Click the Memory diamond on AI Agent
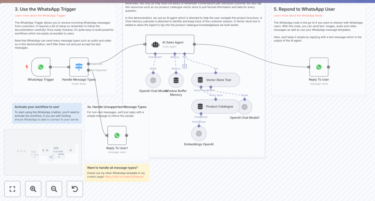This screenshot has width=375, height=201. click(175, 54)
